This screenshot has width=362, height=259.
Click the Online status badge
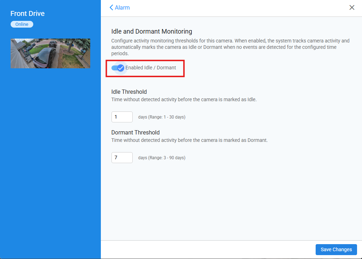tap(22, 24)
